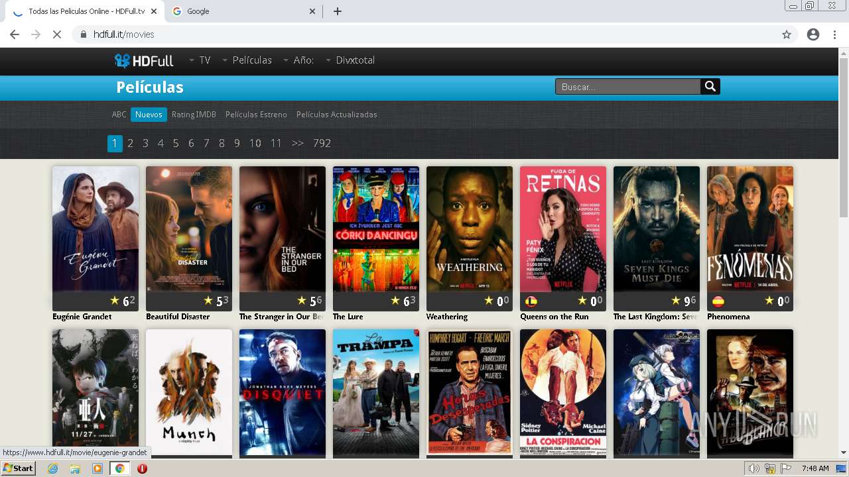This screenshot has width=849, height=477.
Task: Click flag icon on Queens on the Run
Action: point(531,301)
